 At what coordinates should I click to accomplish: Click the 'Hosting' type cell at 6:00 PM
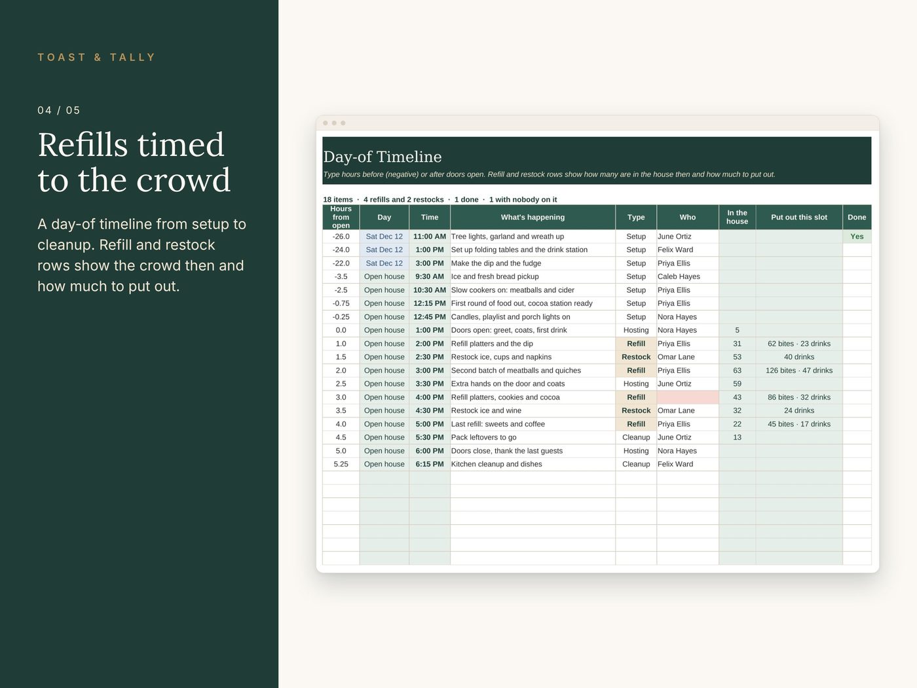636,451
